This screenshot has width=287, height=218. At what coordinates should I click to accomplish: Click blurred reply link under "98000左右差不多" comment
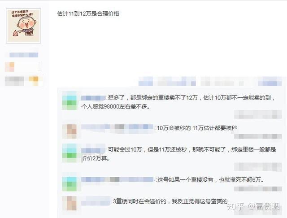pyautogui.click(x=258, y=114)
